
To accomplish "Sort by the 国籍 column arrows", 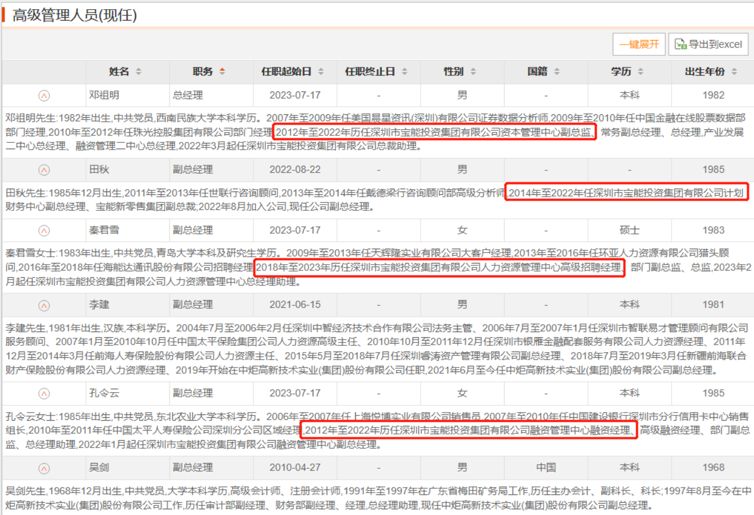I will coord(557,71).
